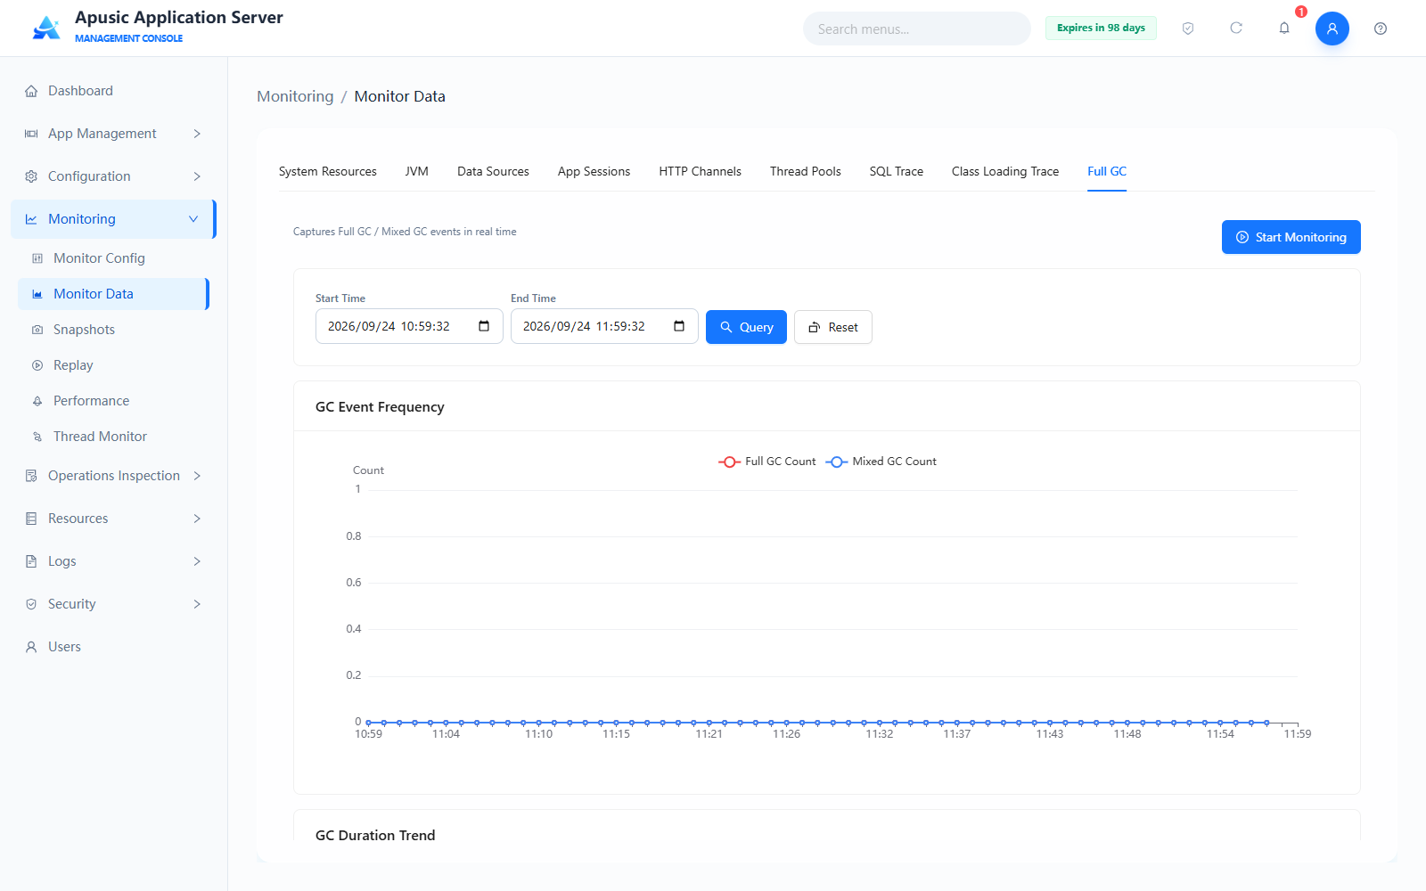
Task: Click the Expires in 98 days badge
Action: click(1101, 28)
